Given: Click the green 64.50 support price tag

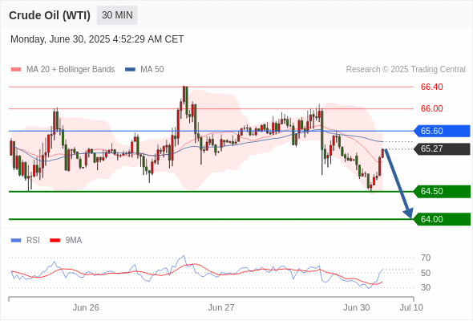Looking at the screenshot, I should click(442, 192).
